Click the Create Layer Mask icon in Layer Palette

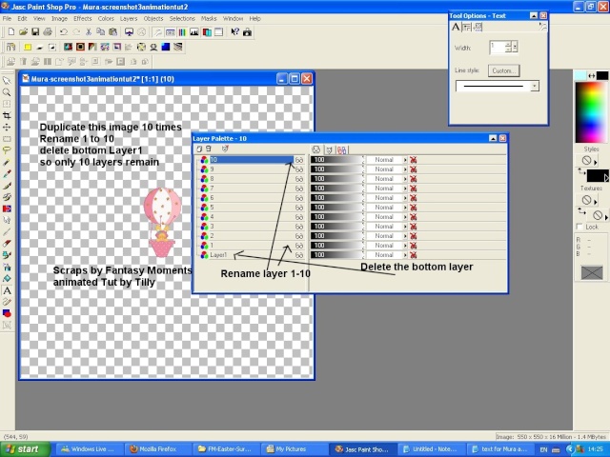click(x=225, y=149)
